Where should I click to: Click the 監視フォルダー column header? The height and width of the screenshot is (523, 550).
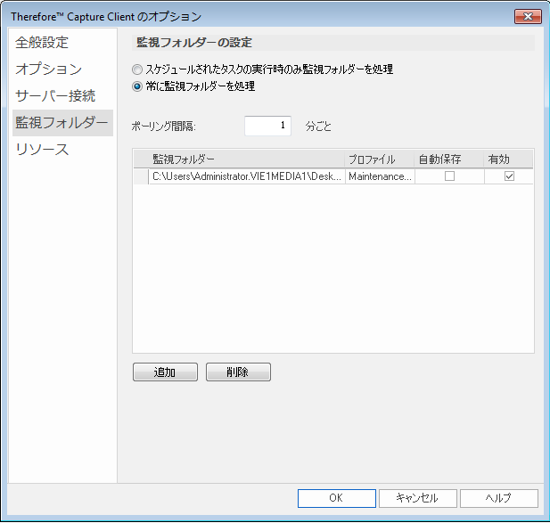click(247, 159)
